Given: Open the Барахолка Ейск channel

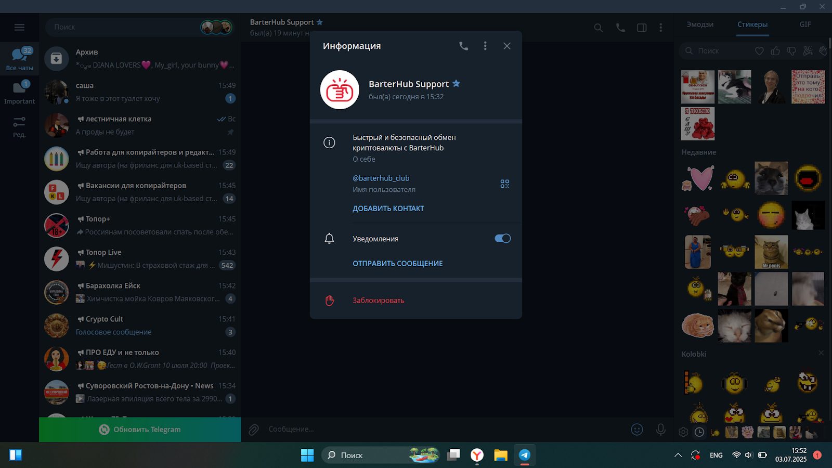Looking at the screenshot, I should click(x=140, y=292).
